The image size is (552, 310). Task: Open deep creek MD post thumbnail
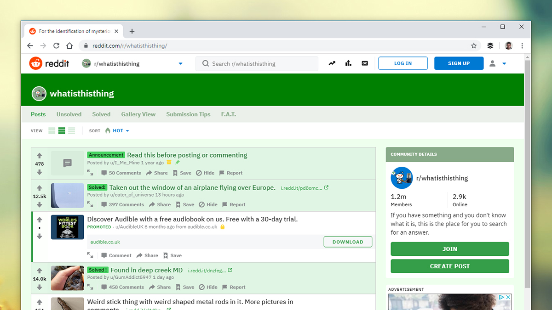[x=67, y=278]
